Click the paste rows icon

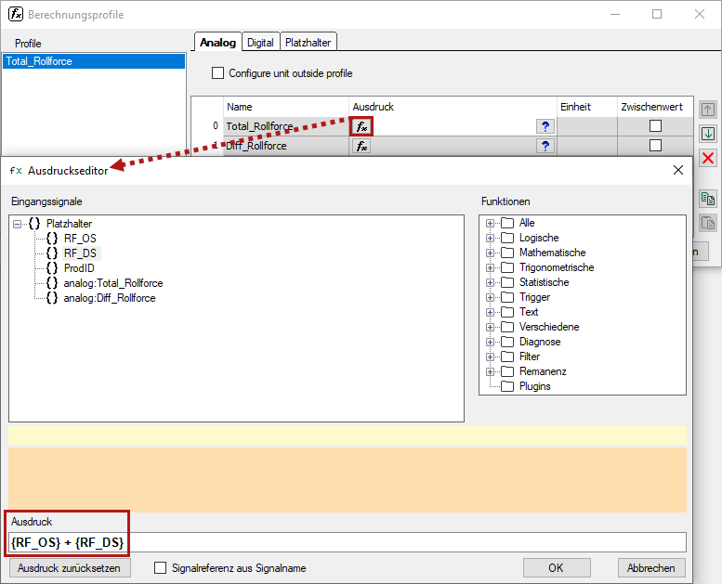pyautogui.click(x=708, y=223)
